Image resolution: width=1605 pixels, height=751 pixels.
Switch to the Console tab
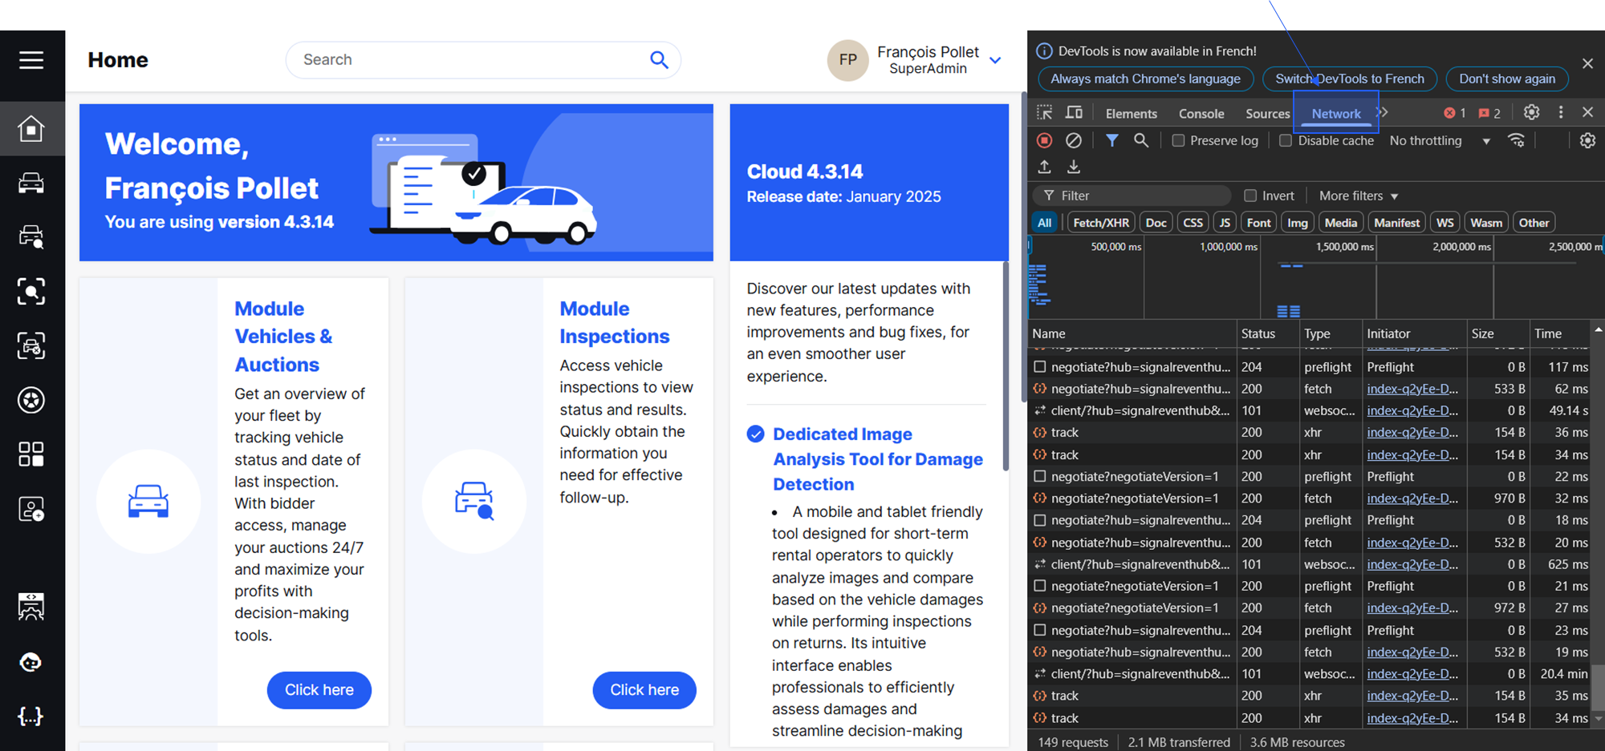coord(1201,114)
